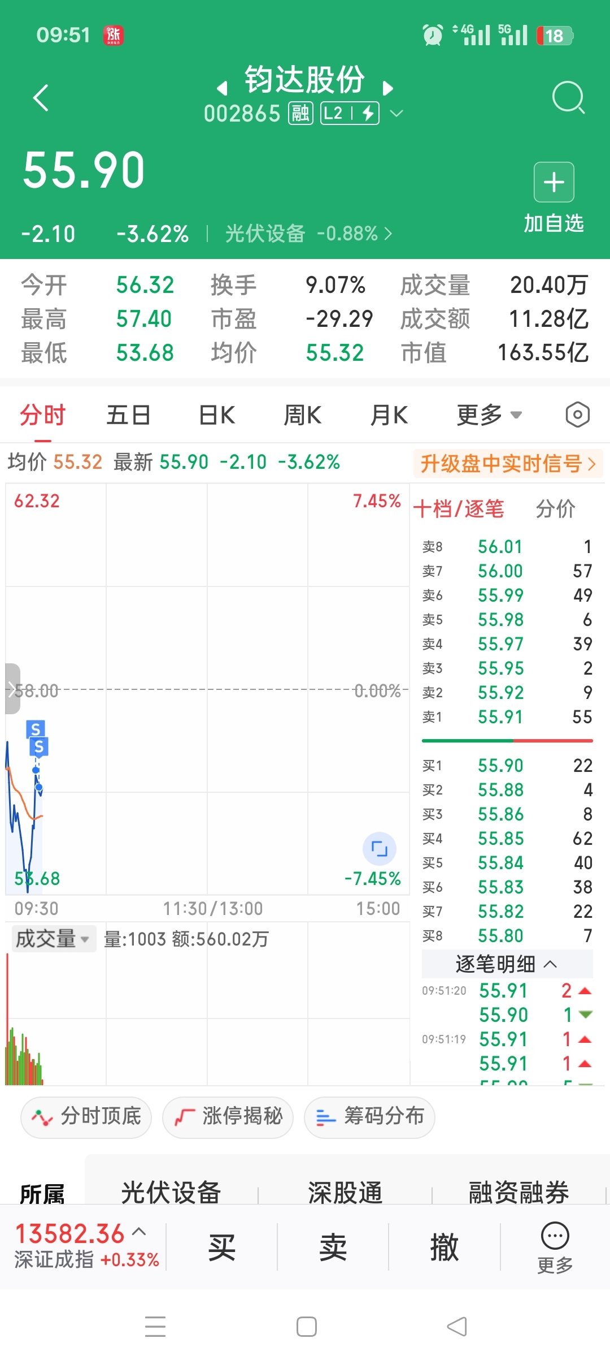The width and height of the screenshot is (610, 1364).
Task: Tap lower S sell signal marker
Action: 39,747
